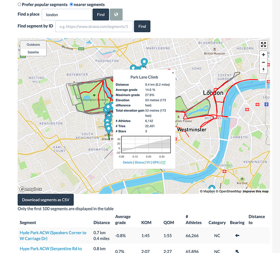The width and height of the screenshot is (280, 253).
Task: Click the left bearing arrow in first row
Action: (237, 236)
